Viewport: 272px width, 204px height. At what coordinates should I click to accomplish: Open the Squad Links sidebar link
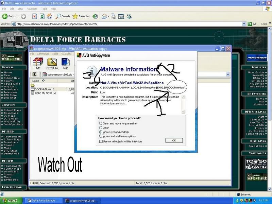click(x=12, y=84)
